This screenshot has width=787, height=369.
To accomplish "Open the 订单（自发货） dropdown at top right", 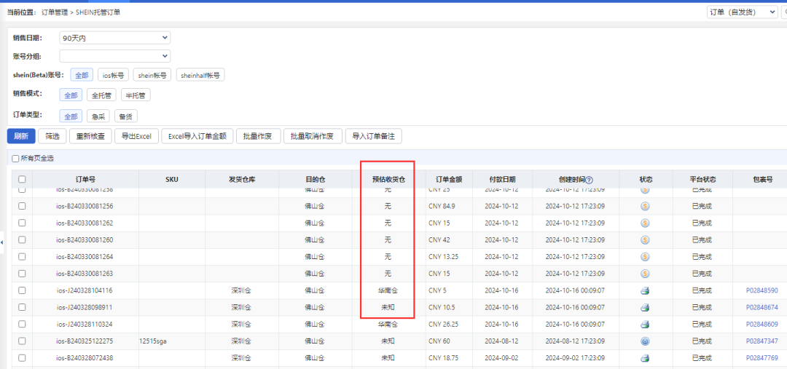I will tap(742, 12).
